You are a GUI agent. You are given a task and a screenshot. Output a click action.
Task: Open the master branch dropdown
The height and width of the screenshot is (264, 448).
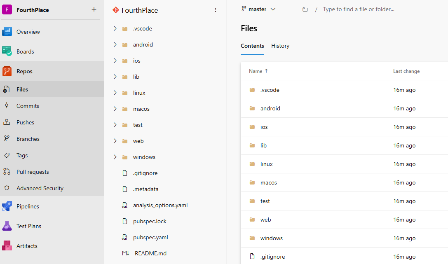258,9
